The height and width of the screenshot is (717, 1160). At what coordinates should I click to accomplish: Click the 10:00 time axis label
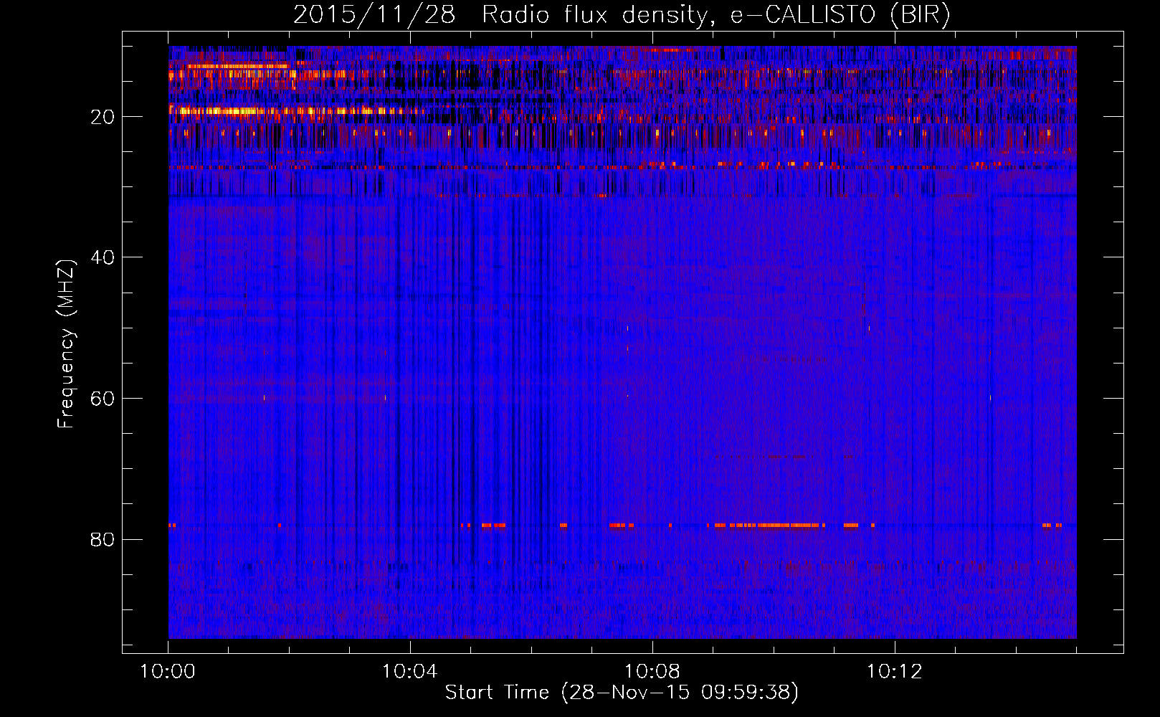pyautogui.click(x=168, y=672)
